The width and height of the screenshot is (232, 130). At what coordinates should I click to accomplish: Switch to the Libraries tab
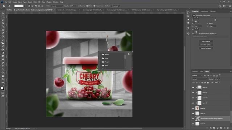[x=213, y=11]
